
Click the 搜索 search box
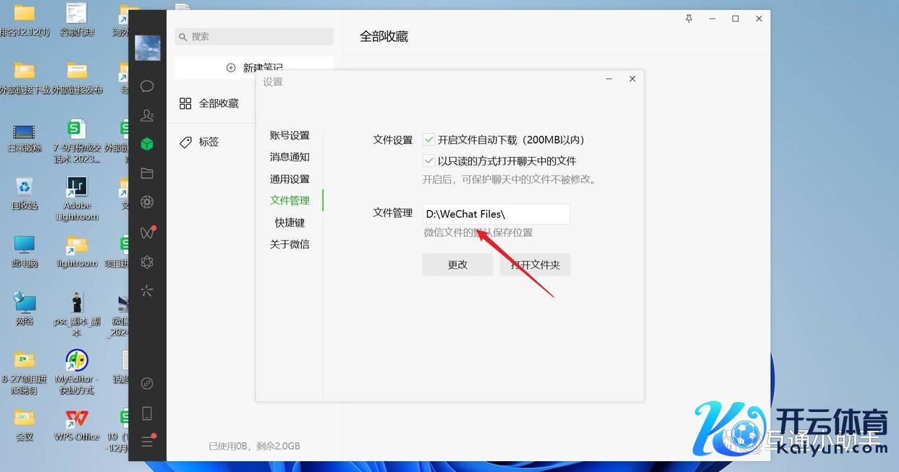(x=254, y=36)
